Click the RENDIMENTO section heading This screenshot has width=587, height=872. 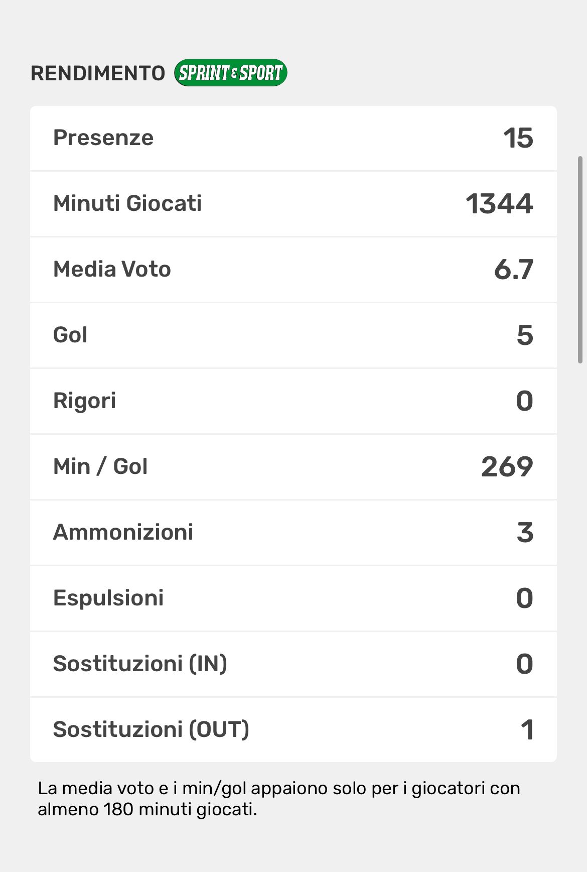(98, 73)
